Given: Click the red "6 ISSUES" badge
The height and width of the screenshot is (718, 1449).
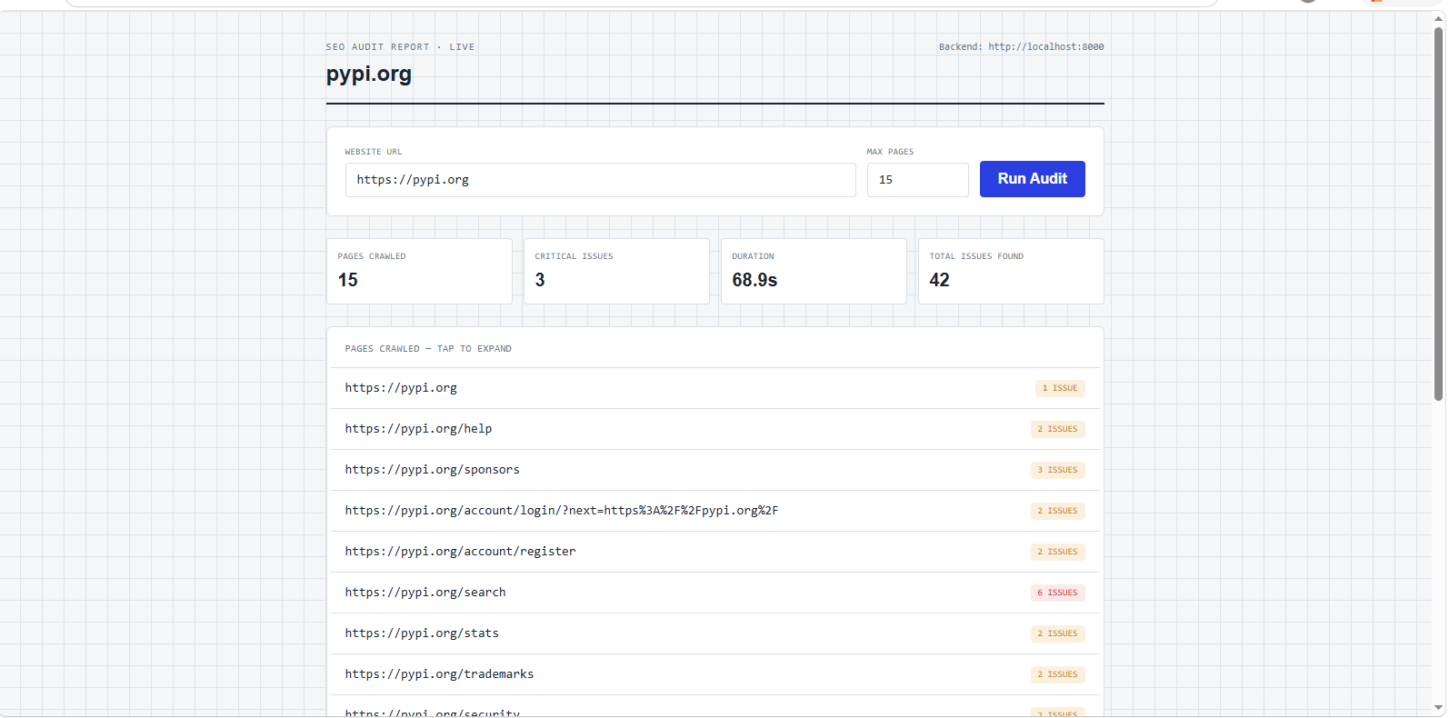Looking at the screenshot, I should coord(1057,593).
